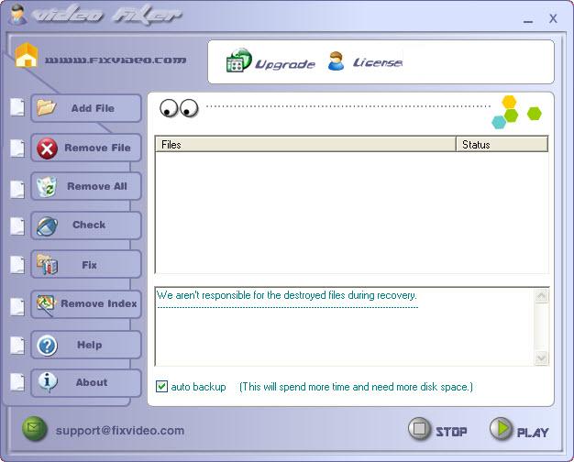Click the orange house home icon
The width and height of the screenshot is (574, 462).
point(27,56)
